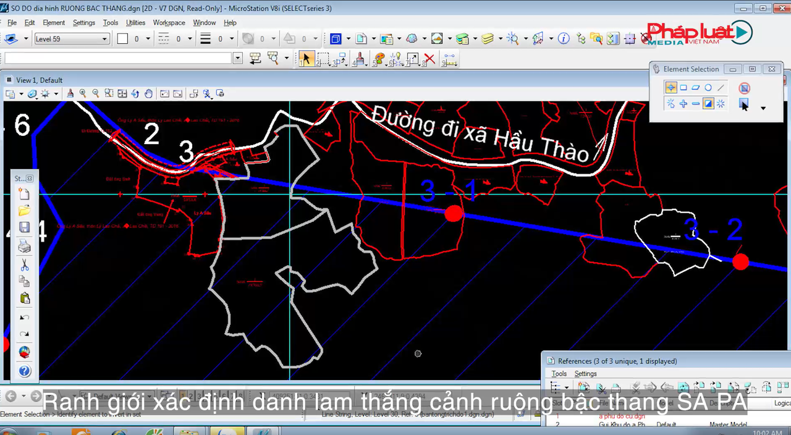Select the Element Selection pointer tool
Screen dimensions: 791x435
click(671, 87)
